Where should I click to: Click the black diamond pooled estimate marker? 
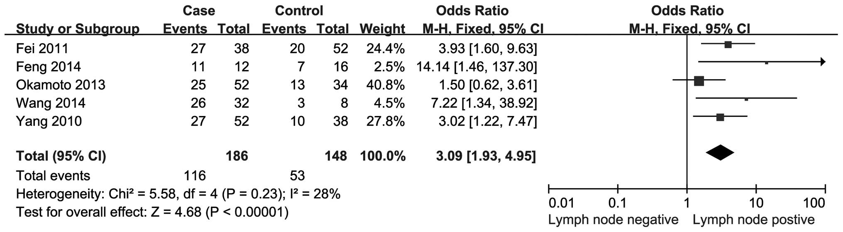click(x=720, y=153)
